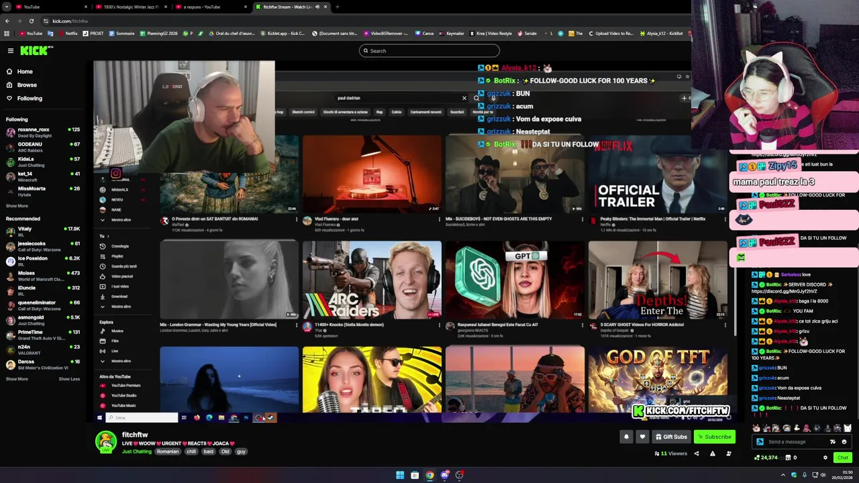Expand Recommended list with Show More
The width and height of the screenshot is (859, 483).
click(17, 379)
